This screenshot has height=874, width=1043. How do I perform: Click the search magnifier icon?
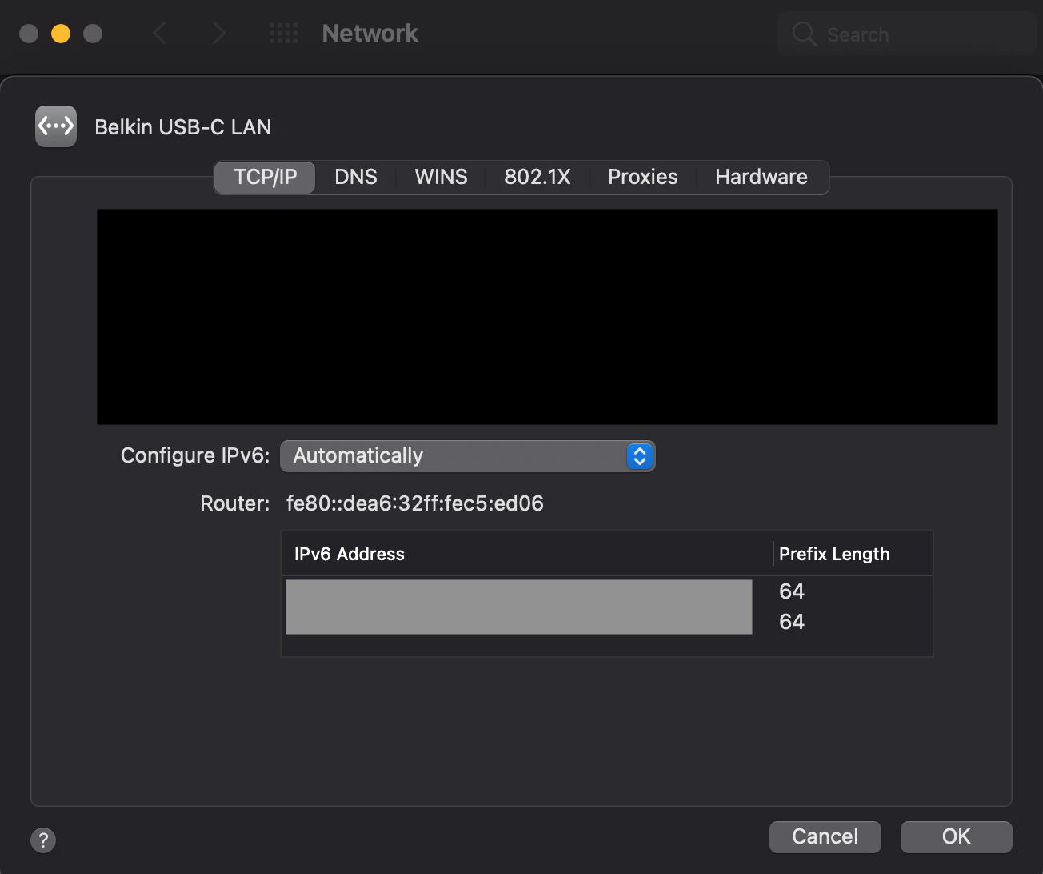click(804, 34)
